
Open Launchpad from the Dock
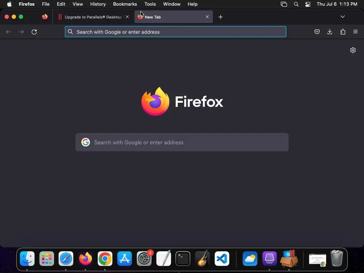(x=47, y=259)
